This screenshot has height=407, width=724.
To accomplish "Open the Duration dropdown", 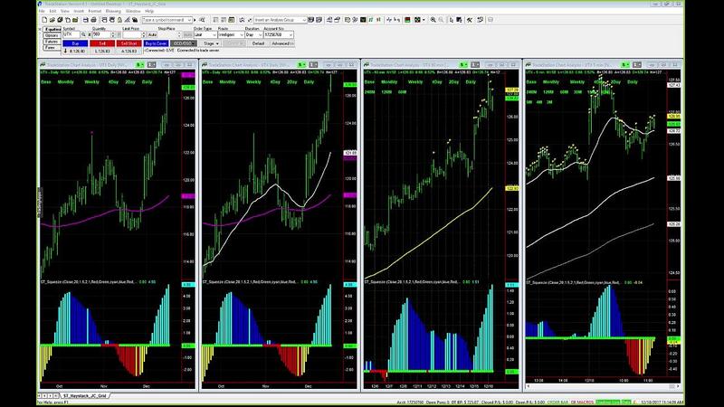I will pos(254,34).
